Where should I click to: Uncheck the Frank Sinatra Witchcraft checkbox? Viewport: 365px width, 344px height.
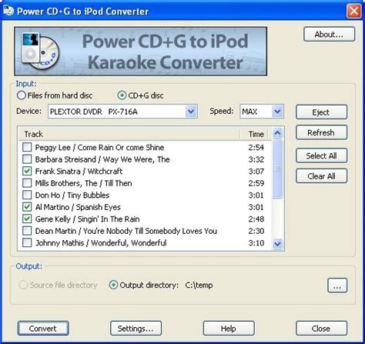click(27, 171)
